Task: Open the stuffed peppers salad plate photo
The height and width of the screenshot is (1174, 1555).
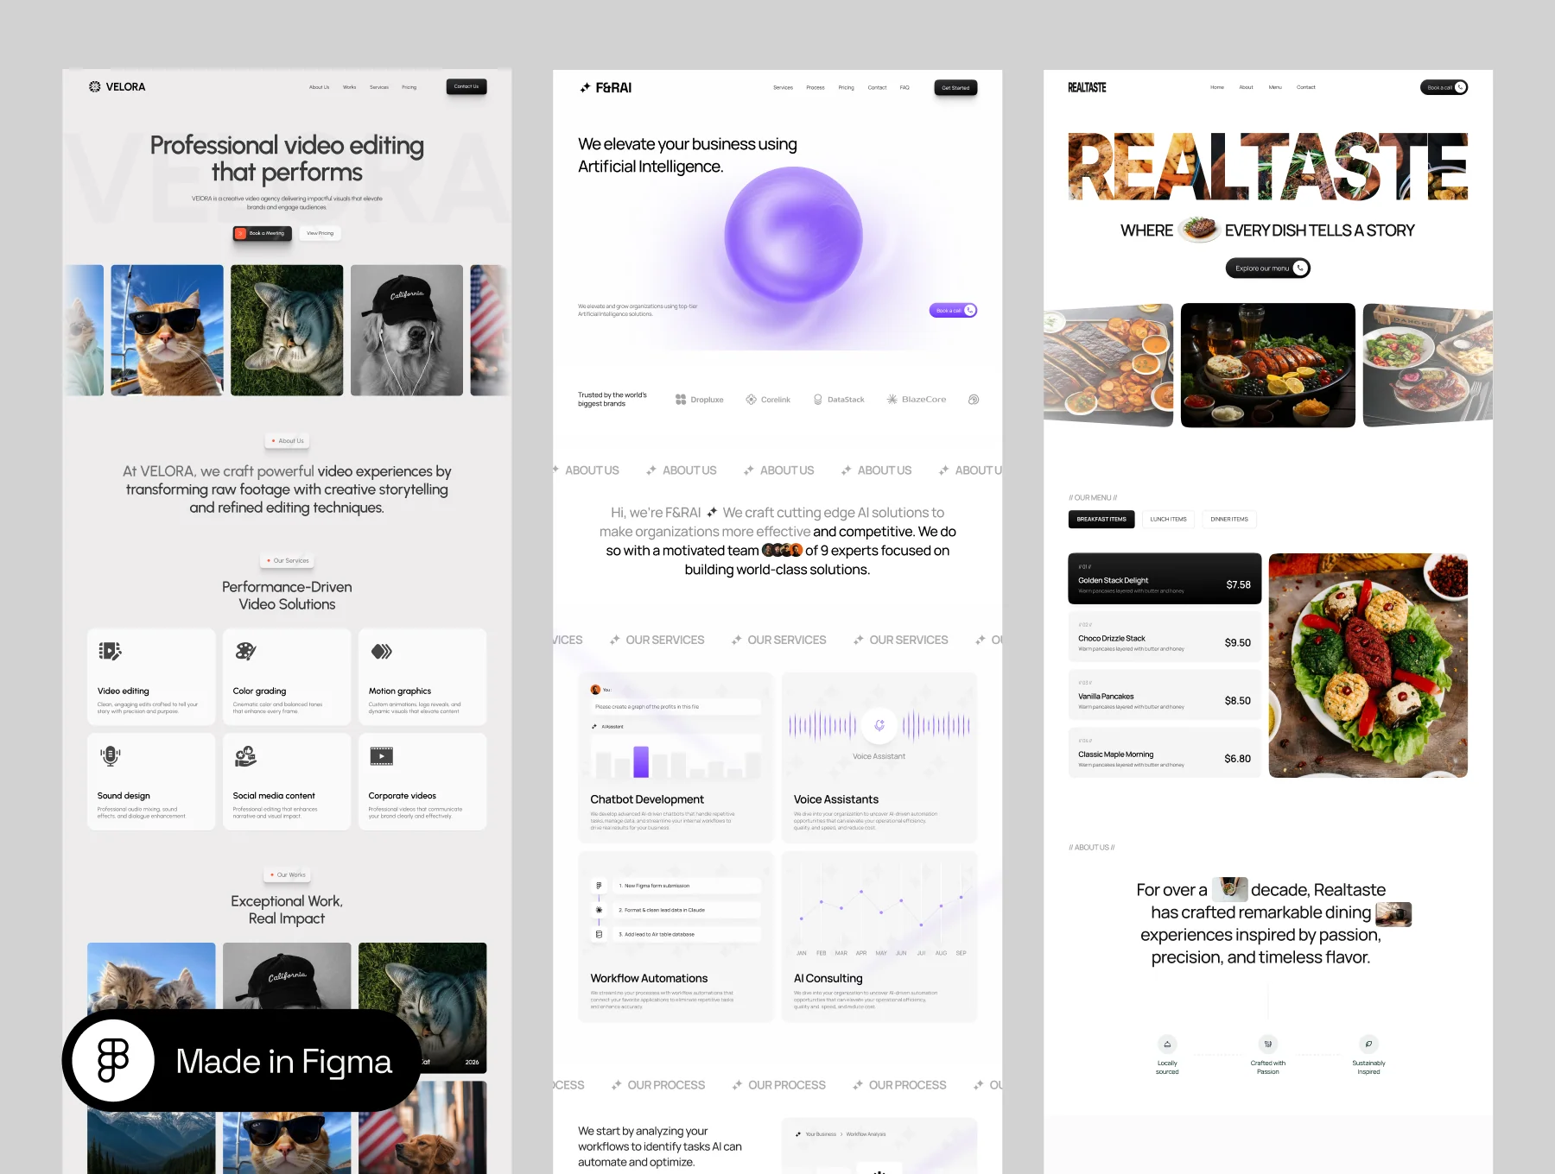Action: point(1368,666)
